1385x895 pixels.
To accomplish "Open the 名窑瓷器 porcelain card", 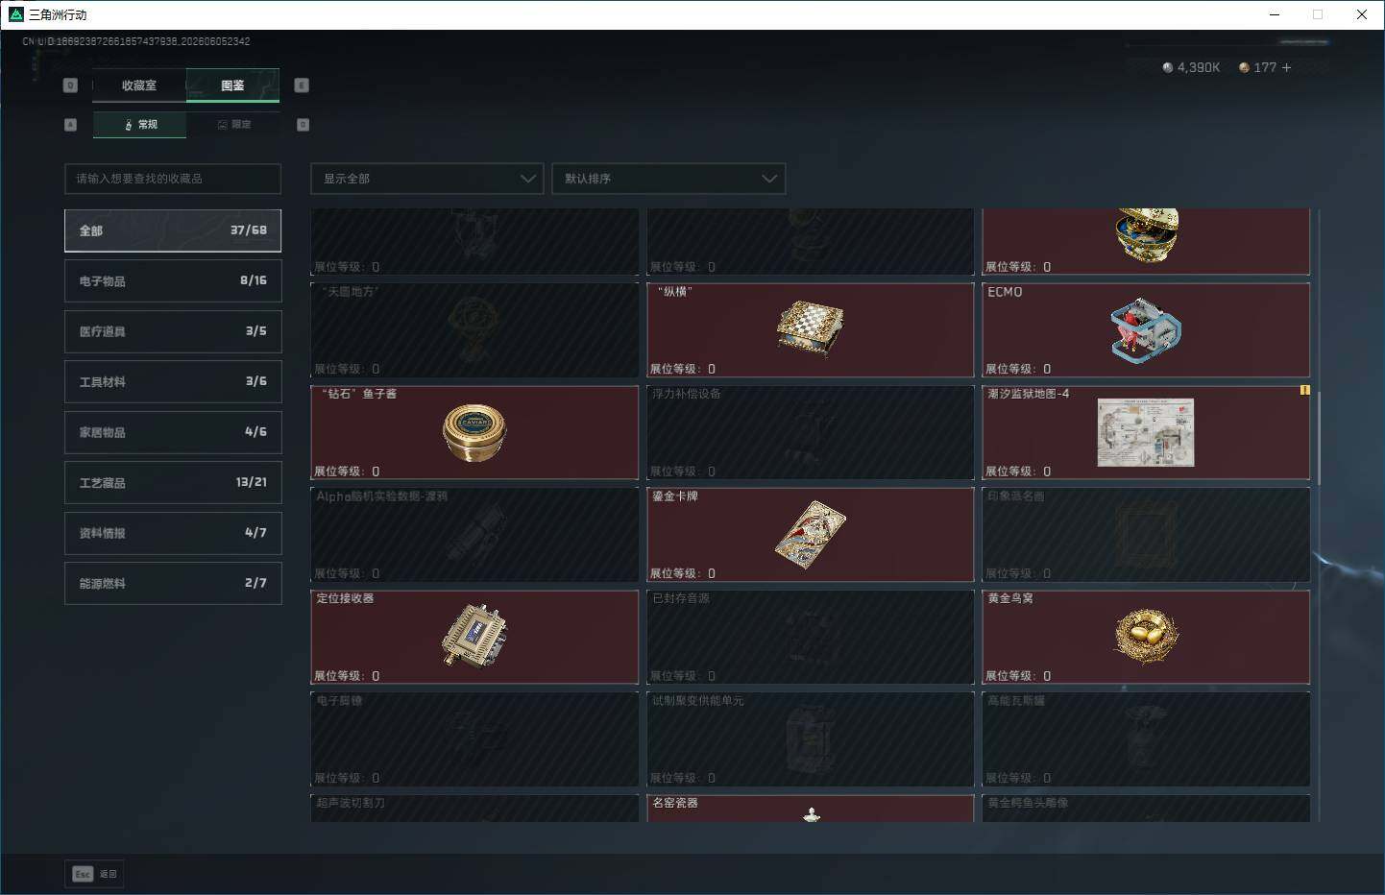I will 811,808.
